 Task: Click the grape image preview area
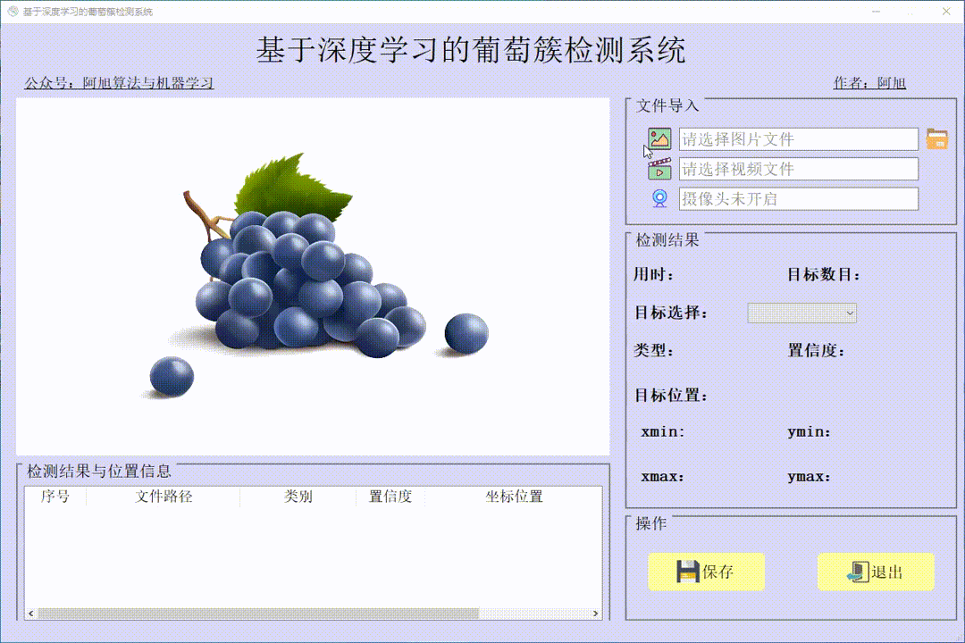coord(313,277)
